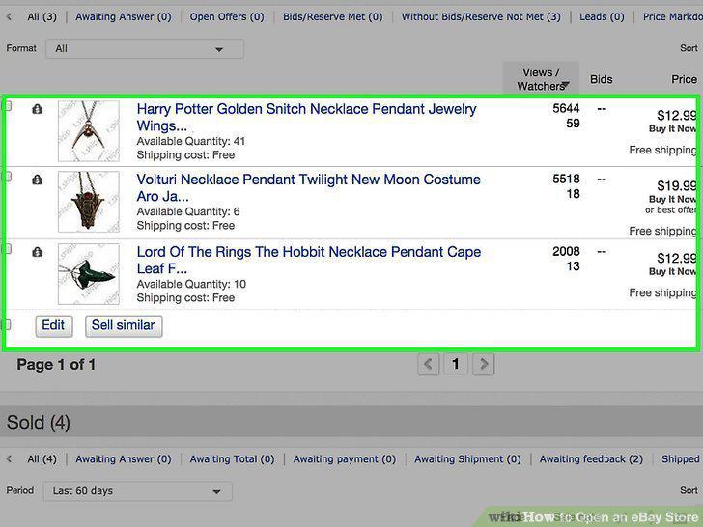Select Awaiting Shipment (0) filter
The height and width of the screenshot is (527, 703).
pyautogui.click(x=467, y=459)
